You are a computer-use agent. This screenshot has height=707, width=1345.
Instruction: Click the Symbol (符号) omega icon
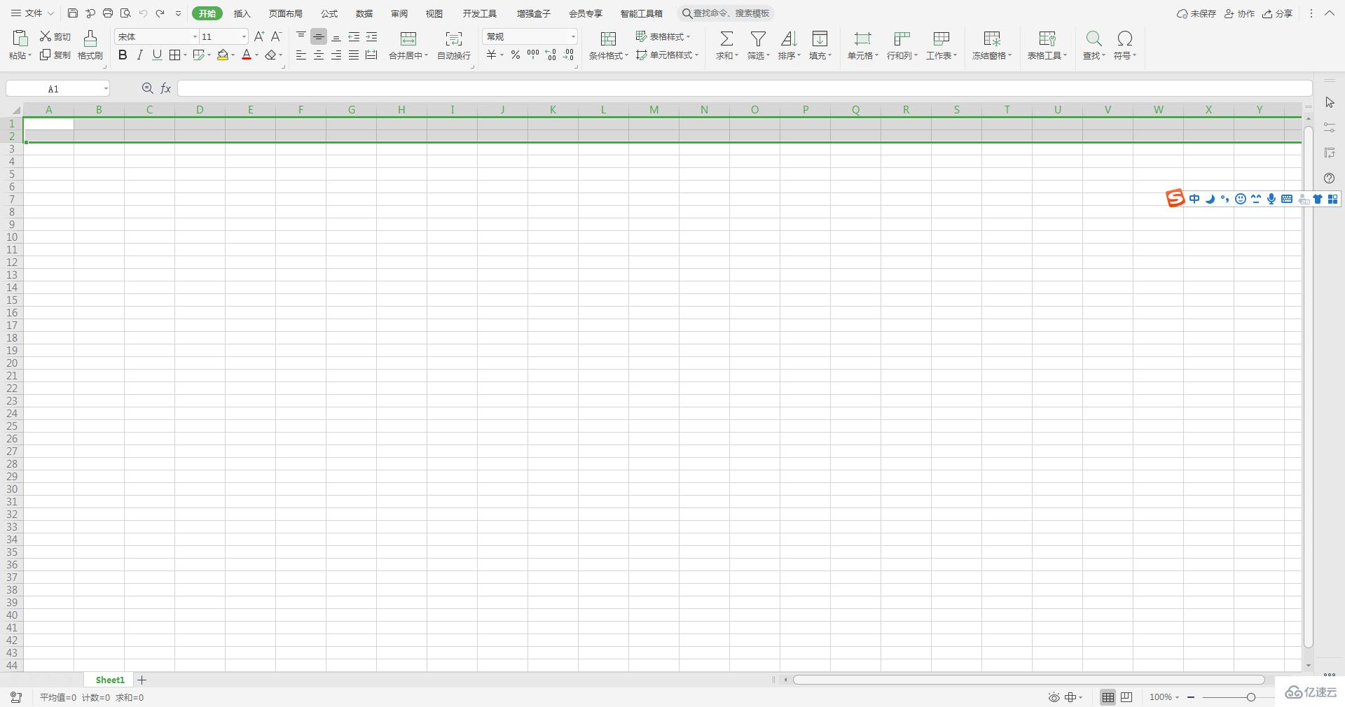(1125, 38)
